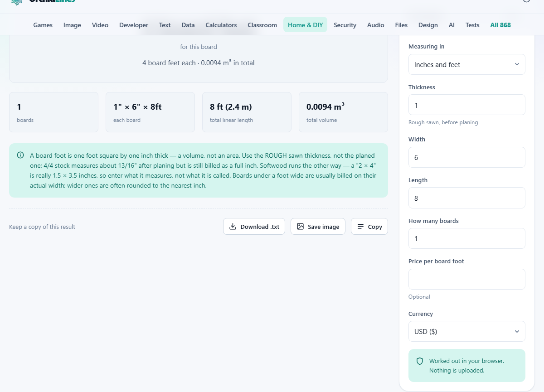Open the Tests category tab

point(472,25)
